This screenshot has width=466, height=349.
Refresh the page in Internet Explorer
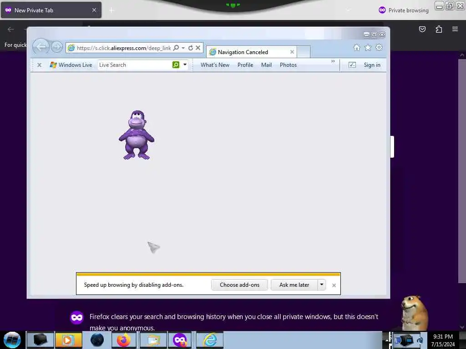point(191,48)
